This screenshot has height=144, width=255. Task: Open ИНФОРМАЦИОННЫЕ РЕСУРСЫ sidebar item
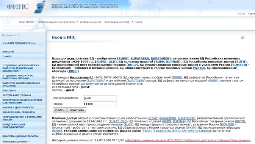coord(20,136)
